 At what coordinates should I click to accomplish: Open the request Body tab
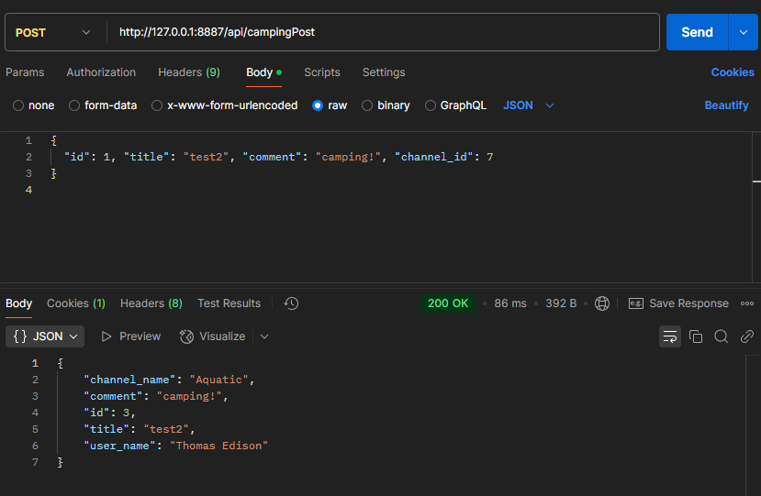(263, 72)
